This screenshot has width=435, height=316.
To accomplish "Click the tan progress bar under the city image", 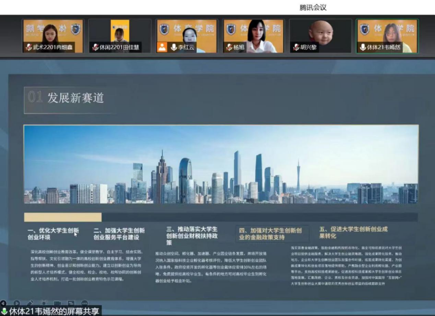I will [x=63, y=217].
